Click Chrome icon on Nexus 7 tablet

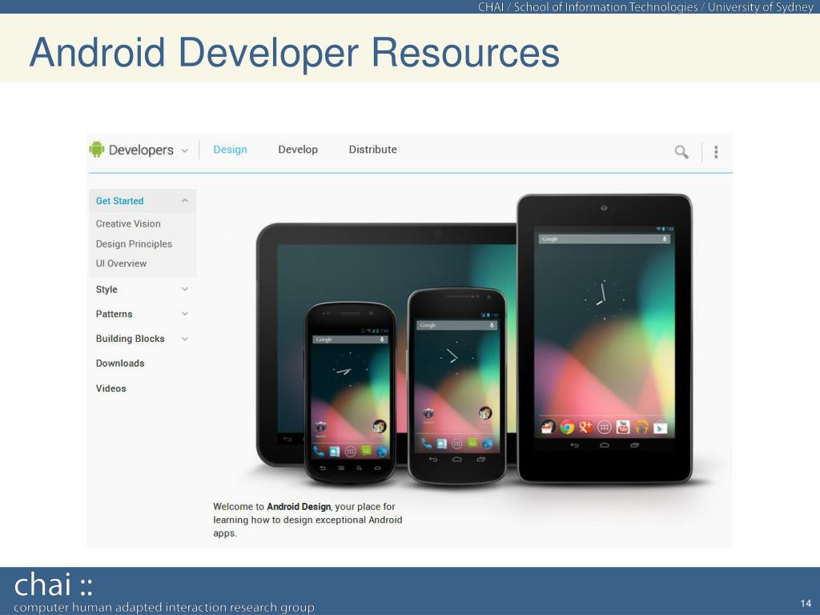[x=566, y=428]
